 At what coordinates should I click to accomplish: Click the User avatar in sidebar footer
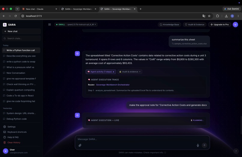6,151
